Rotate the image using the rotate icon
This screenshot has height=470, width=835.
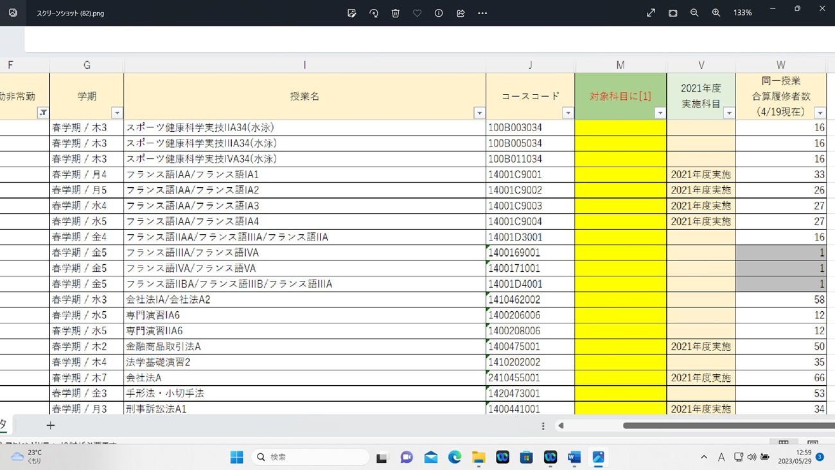click(x=374, y=13)
